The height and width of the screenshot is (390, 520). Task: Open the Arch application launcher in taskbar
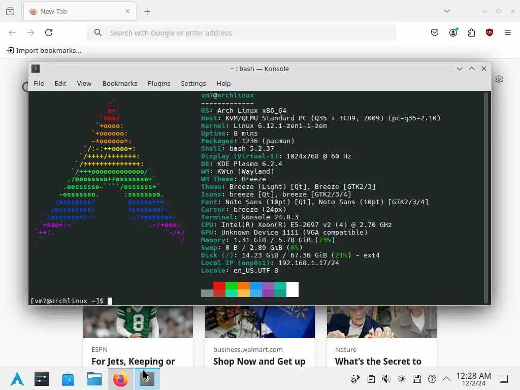(x=17, y=379)
